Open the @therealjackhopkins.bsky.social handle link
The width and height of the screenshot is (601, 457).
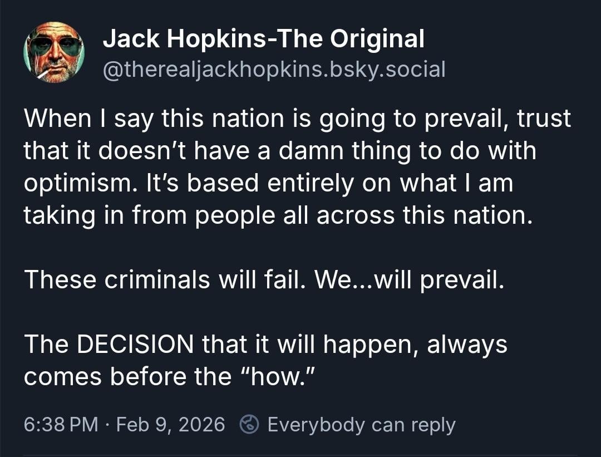click(274, 69)
